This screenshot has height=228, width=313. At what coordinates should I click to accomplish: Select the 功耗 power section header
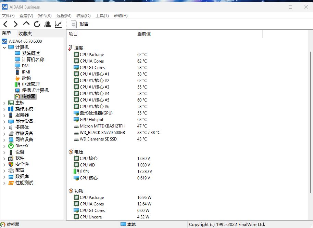76,191
